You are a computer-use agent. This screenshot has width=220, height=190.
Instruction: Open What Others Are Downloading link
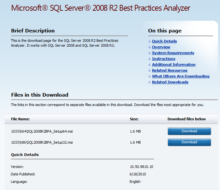point(181,76)
